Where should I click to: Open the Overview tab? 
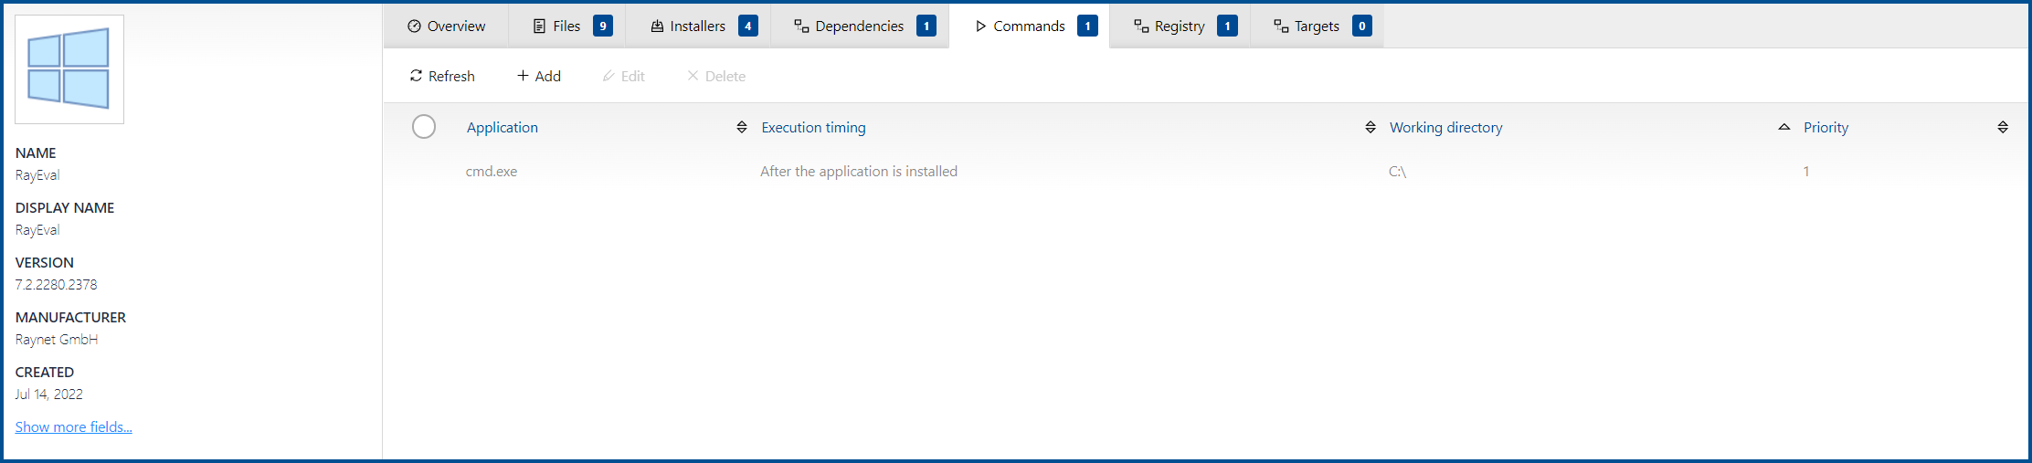tap(447, 26)
